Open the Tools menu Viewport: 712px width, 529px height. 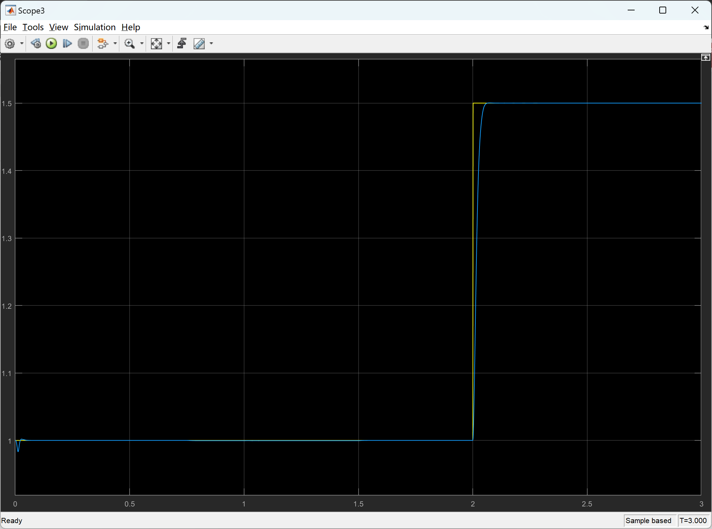(33, 27)
